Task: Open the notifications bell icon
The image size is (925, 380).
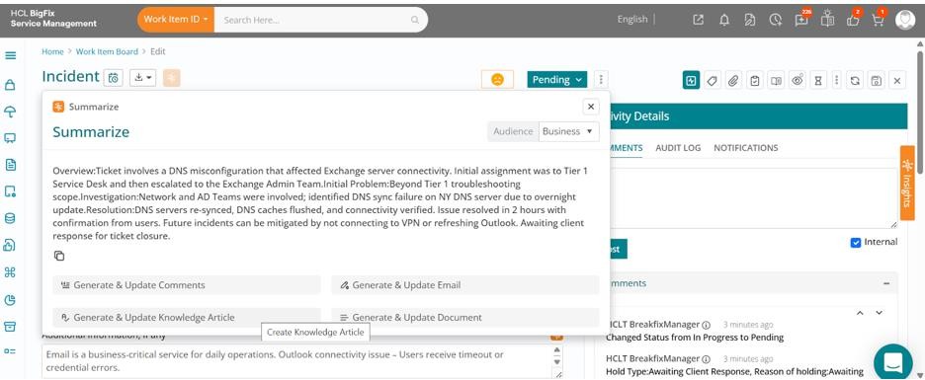Action: tap(723, 20)
